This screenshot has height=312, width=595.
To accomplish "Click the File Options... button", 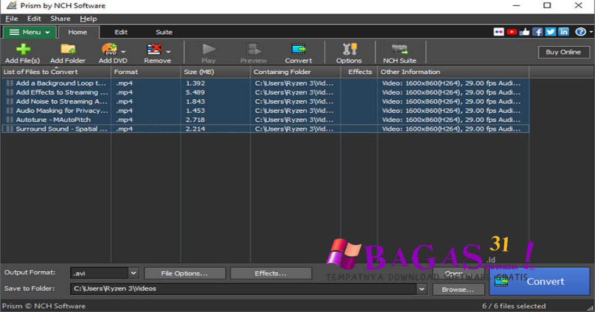I will [x=185, y=273].
